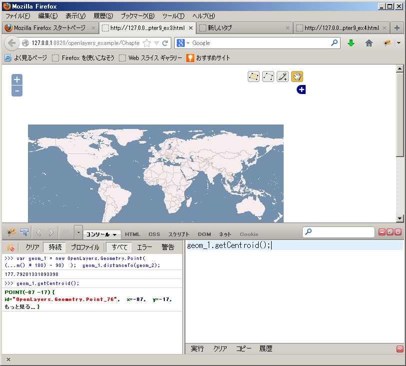The width and height of the screenshot is (406, 366).
Task: Click the Firefox home icon
Action: click(369, 43)
